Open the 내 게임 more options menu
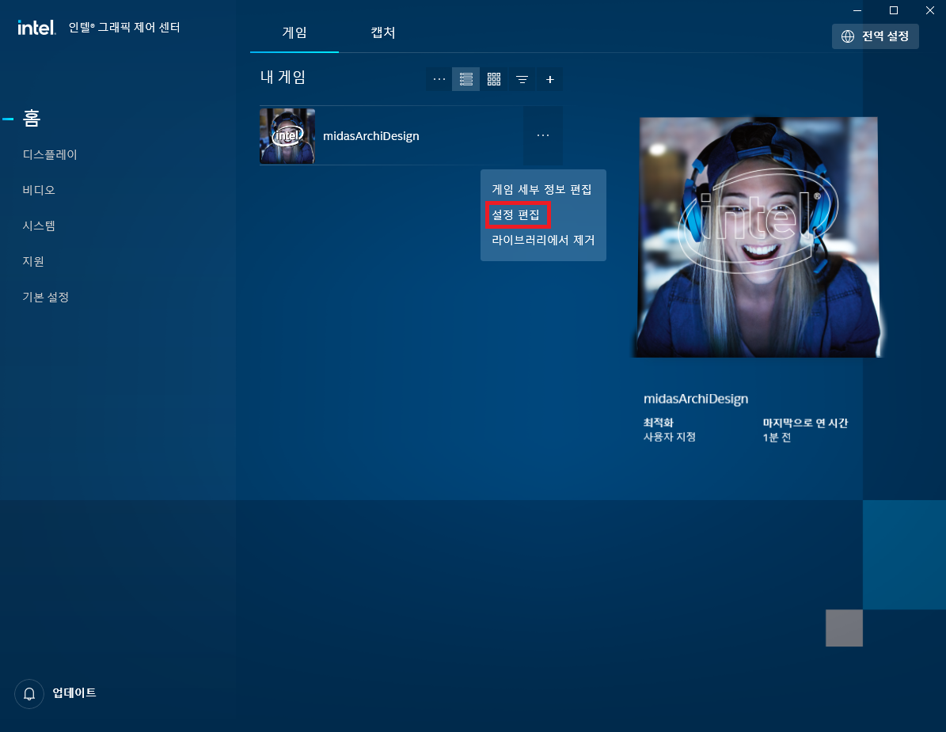The image size is (946, 732). [x=439, y=79]
